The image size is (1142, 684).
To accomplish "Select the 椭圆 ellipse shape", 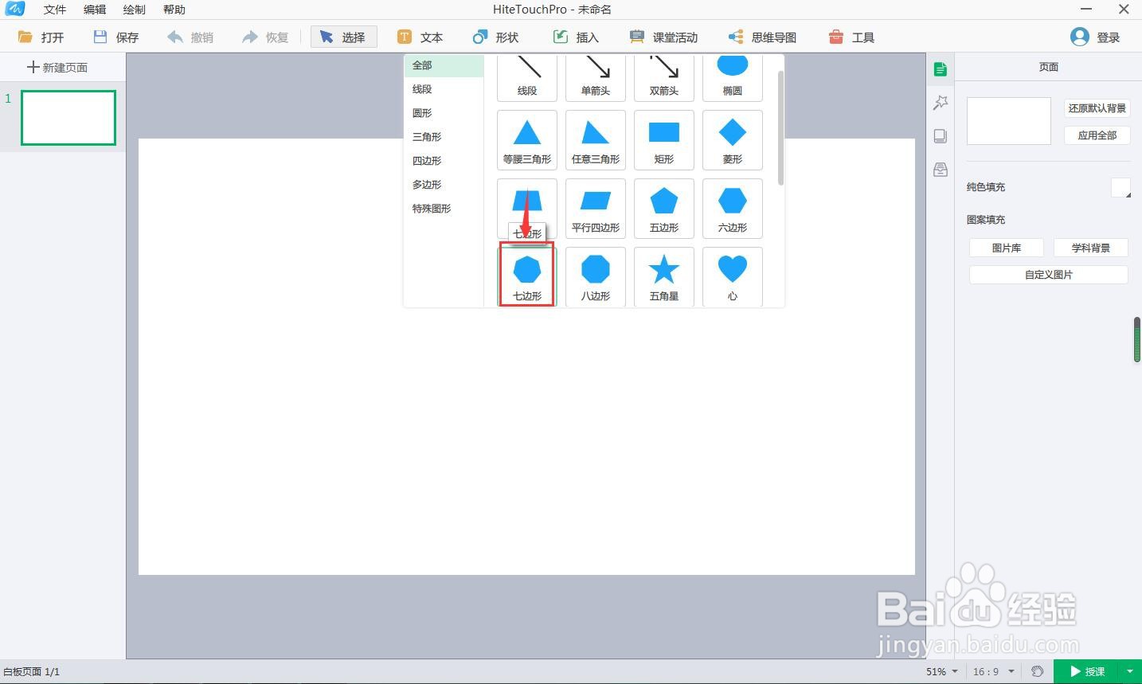I will [733, 78].
